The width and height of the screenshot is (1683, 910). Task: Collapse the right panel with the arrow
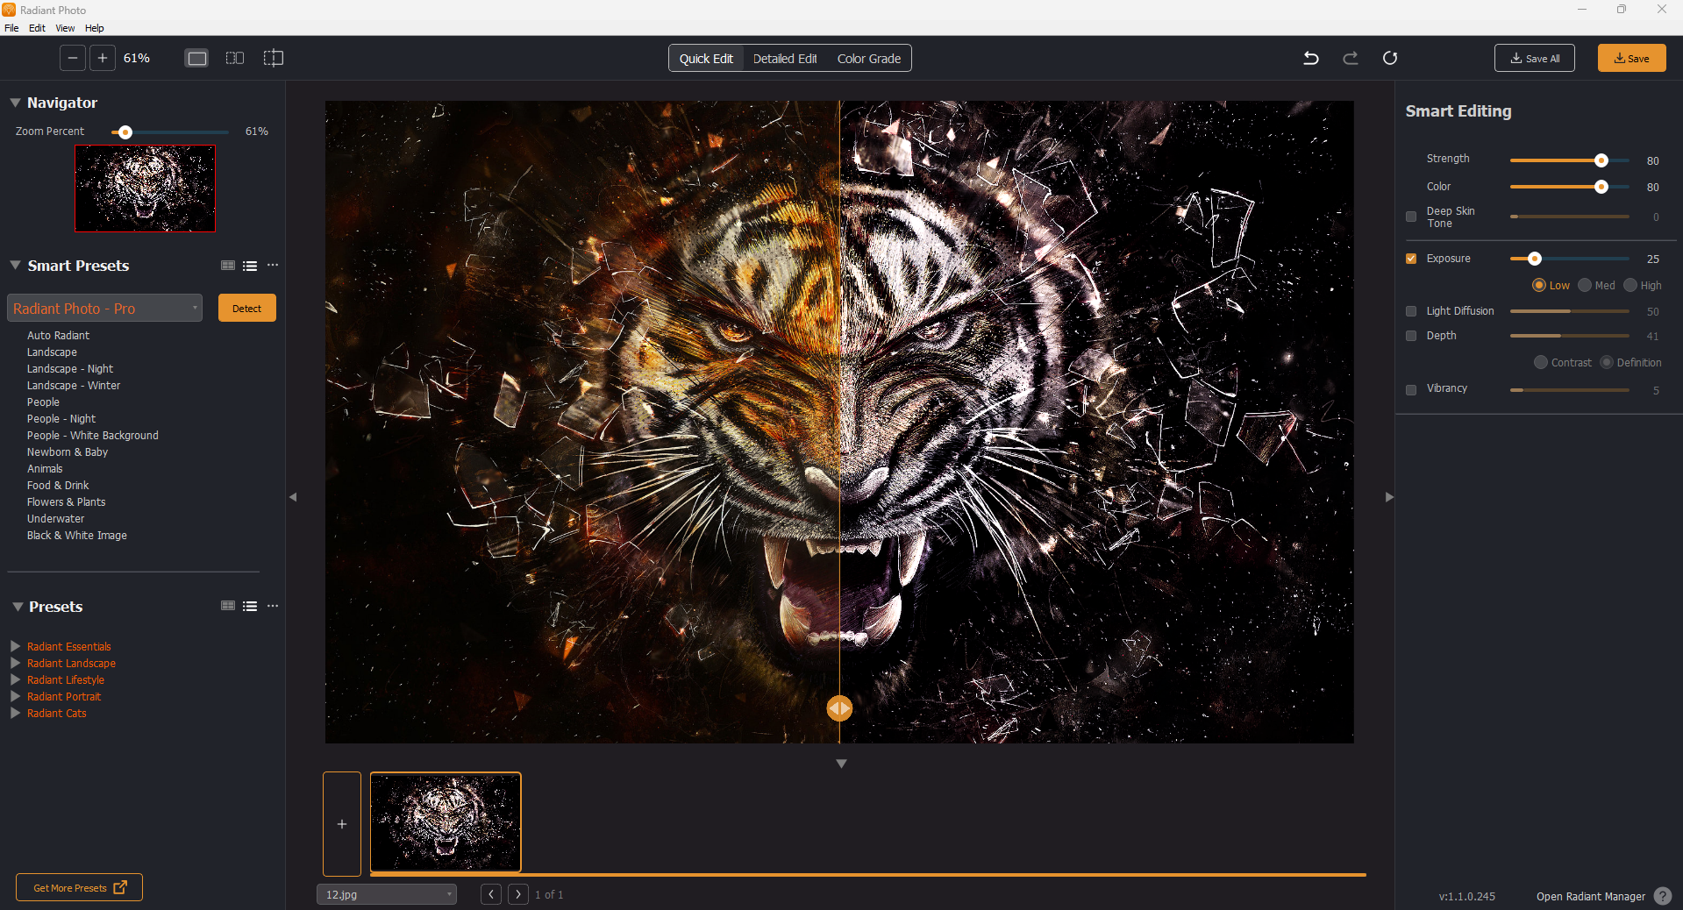click(x=1389, y=497)
